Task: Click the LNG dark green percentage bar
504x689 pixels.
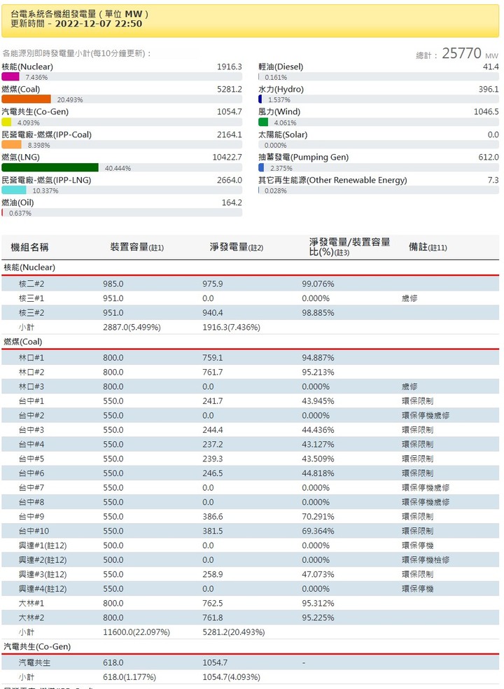Action: click(50, 167)
